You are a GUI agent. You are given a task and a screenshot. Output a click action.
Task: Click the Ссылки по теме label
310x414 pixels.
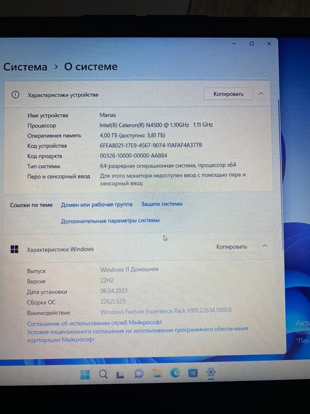[31, 205]
